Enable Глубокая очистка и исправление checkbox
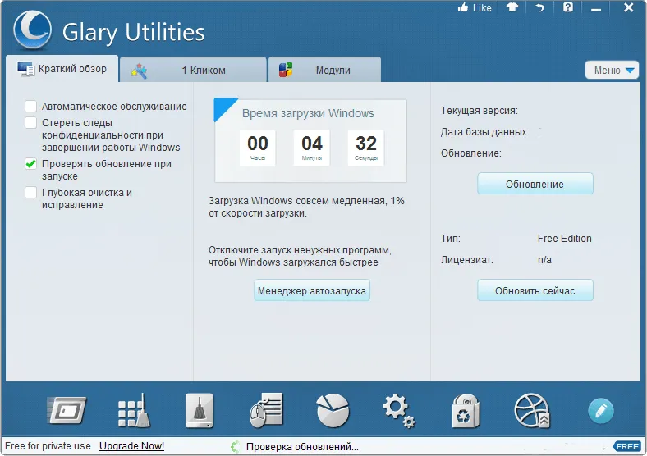Viewport: 647px width, 456px height. [30, 193]
